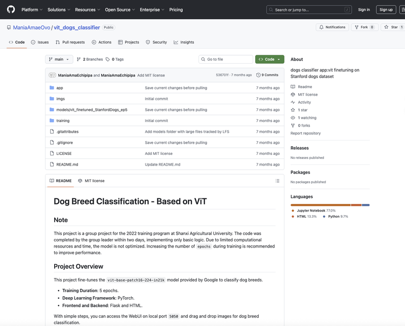This screenshot has height=326, width=405.
Task: Click the eye icon beside 1 watching
Action: [x=293, y=118]
